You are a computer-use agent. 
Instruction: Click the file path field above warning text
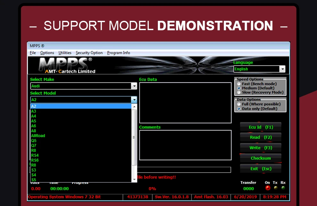coord(184,170)
